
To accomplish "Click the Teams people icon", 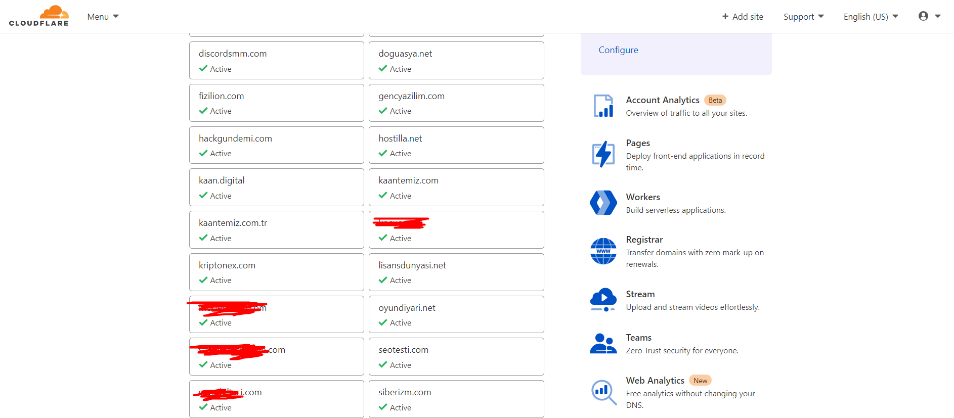I will [x=603, y=343].
